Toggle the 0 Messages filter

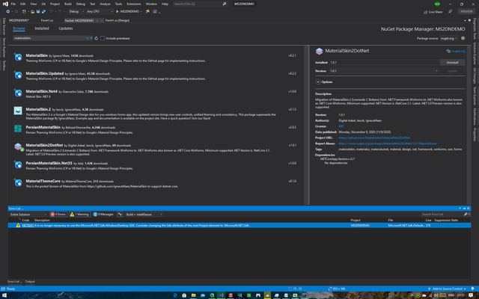pyautogui.click(x=103, y=215)
